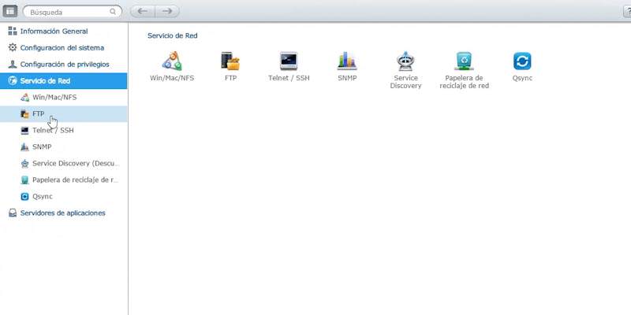Select Telnet / SSH in sidebar tree
The height and width of the screenshot is (315, 631).
coord(64,130)
